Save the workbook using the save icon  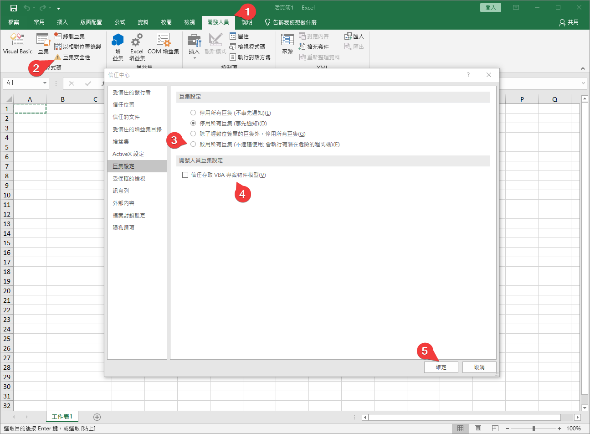14,8
